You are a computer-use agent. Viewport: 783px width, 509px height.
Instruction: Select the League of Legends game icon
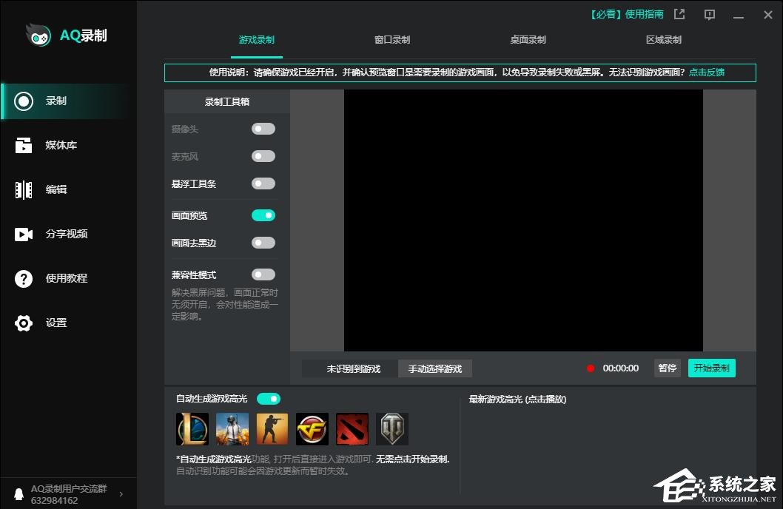point(192,428)
